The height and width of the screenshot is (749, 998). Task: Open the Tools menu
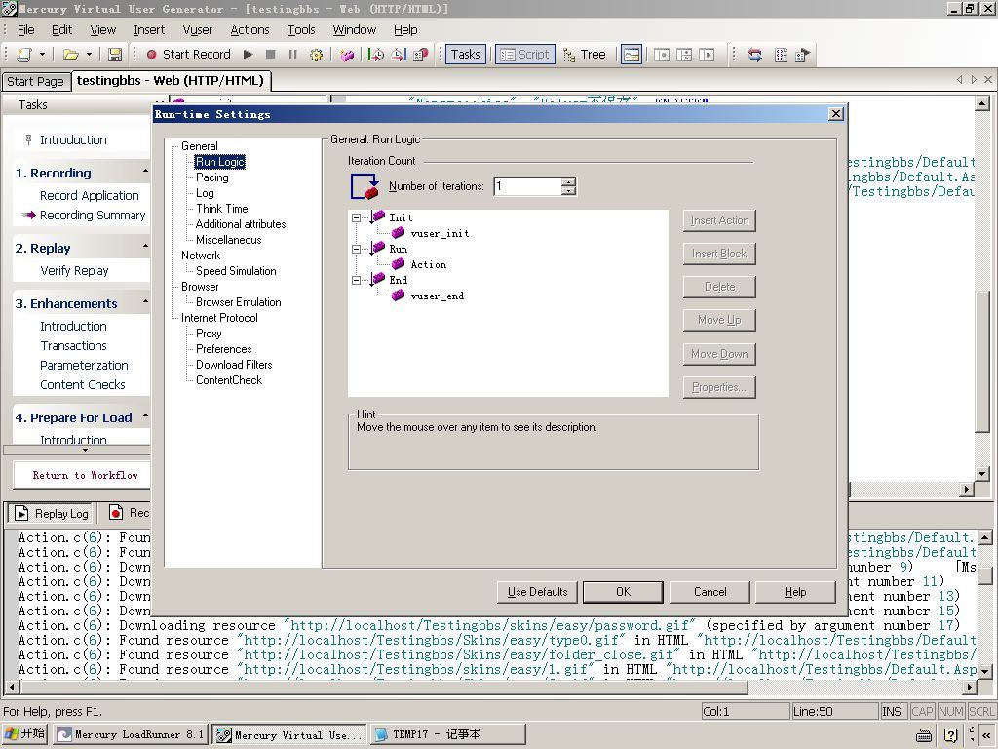click(301, 30)
